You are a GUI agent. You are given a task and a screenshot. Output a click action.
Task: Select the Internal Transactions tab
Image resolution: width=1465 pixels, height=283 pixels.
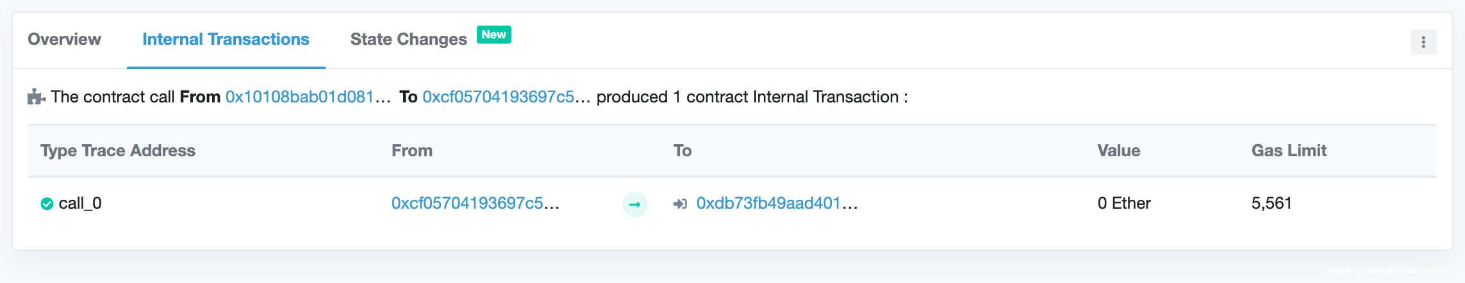pyautogui.click(x=226, y=40)
